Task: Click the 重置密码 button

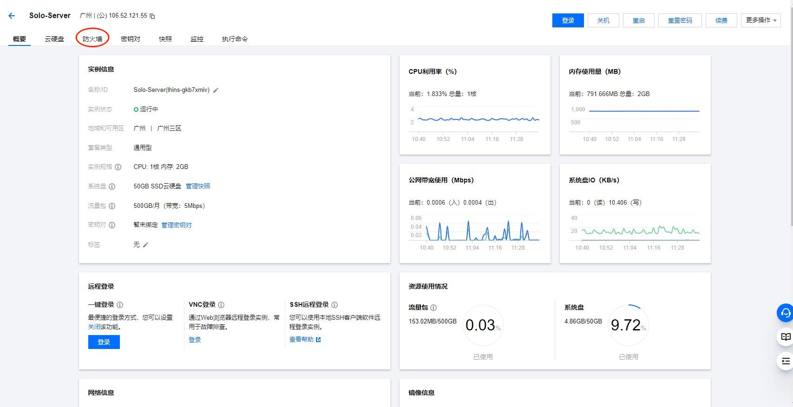Action: click(x=680, y=20)
